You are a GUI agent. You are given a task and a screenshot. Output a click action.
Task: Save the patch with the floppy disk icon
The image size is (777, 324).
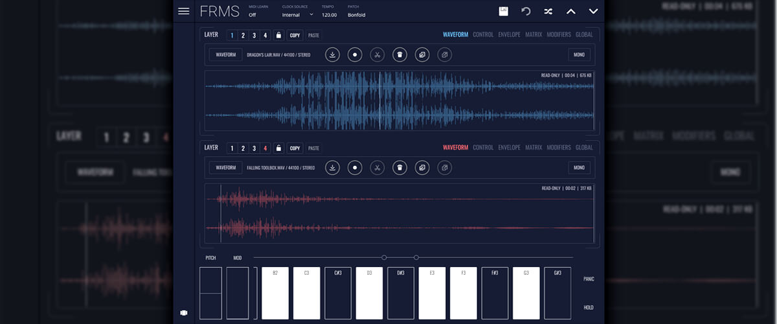(x=503, y=11)
